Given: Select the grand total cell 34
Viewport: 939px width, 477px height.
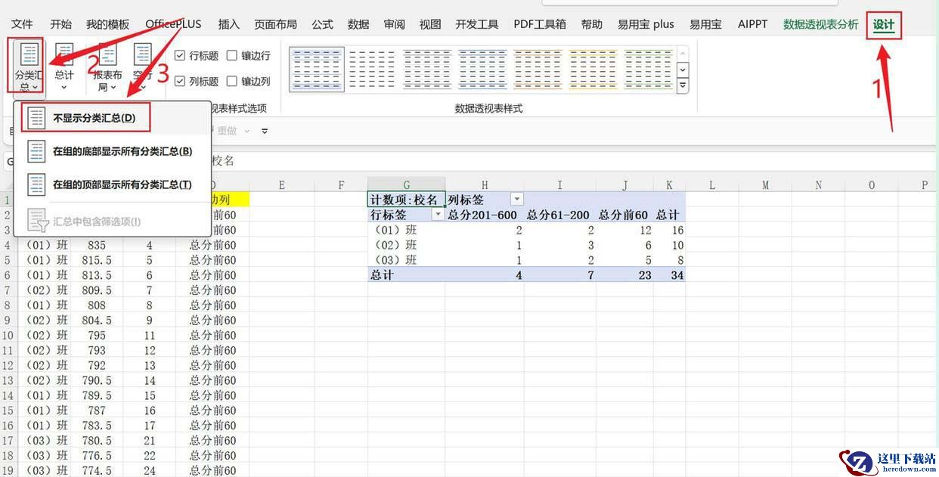Looking at the screenshot, I should pyautogui.click(x=670, y=275).
